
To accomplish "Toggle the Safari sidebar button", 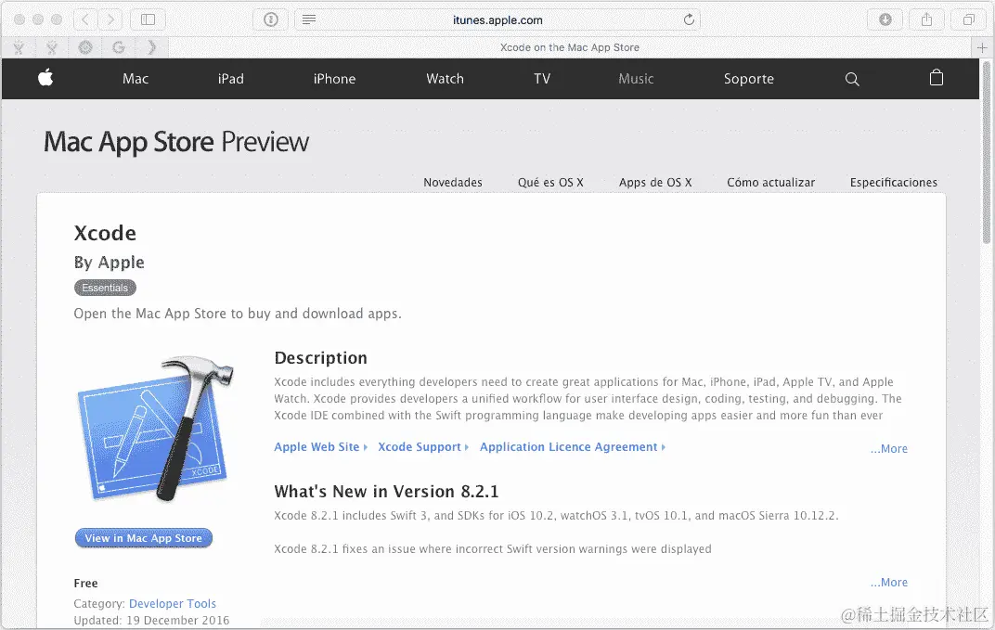I will [148, 19].
